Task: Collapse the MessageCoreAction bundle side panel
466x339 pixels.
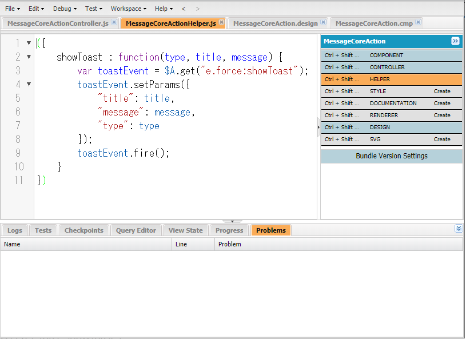Action: (455, 41)
